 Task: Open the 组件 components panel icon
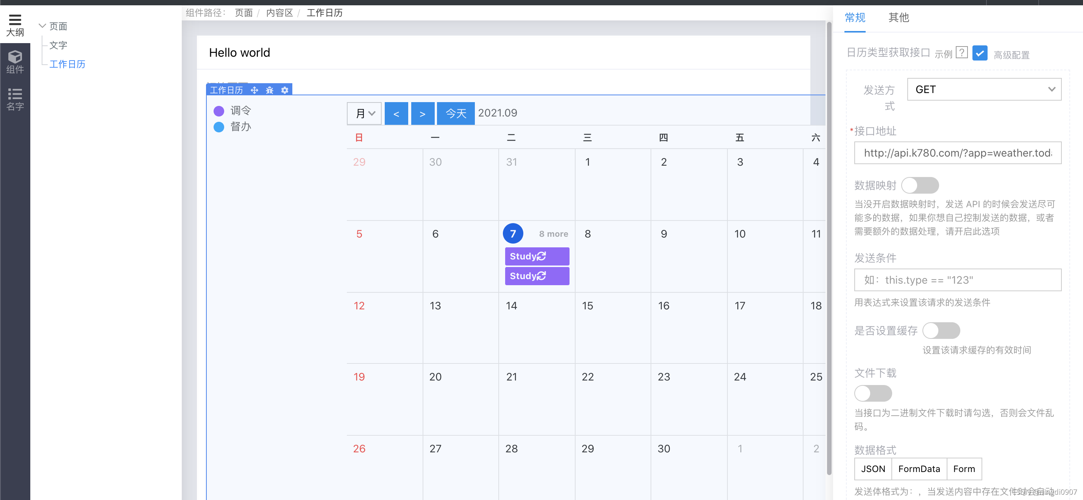15,62
